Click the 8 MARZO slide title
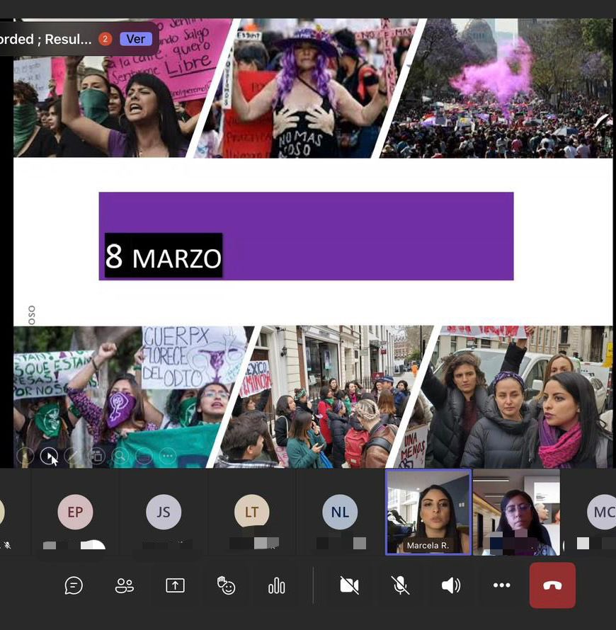This screenshot has height=630, width=616. coord(163,256)
